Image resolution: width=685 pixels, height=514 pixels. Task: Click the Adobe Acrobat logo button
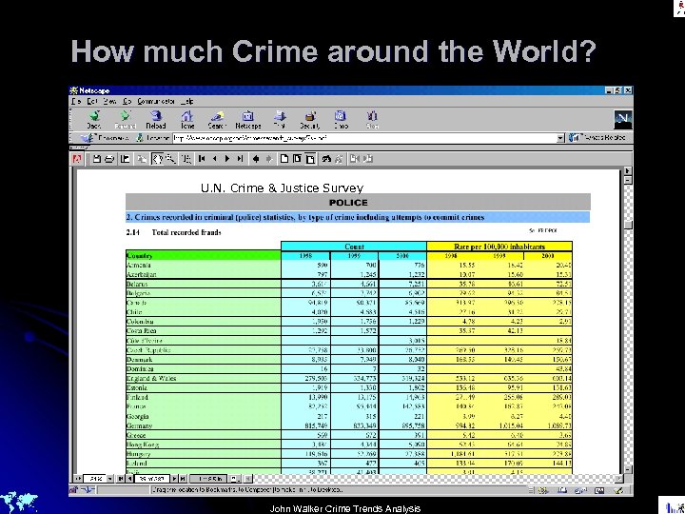77,159
